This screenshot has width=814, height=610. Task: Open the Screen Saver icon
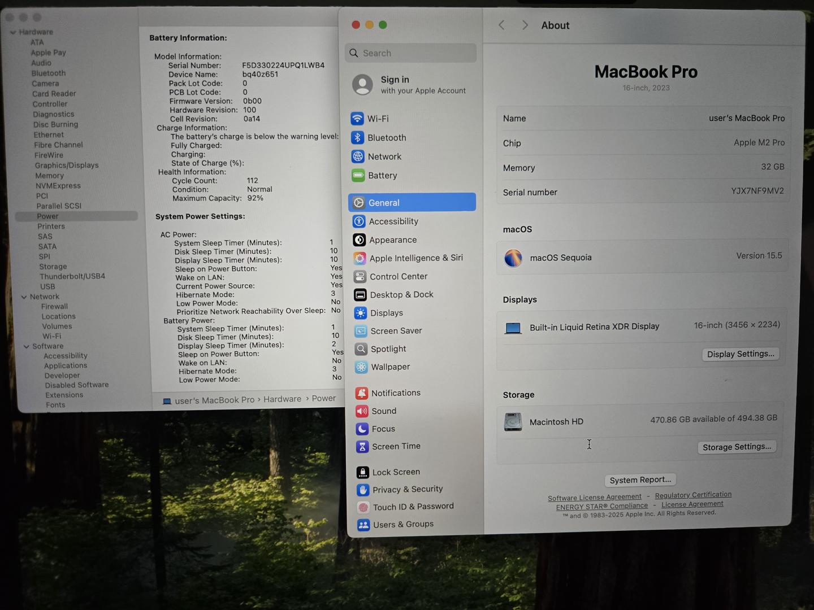coord(361,331)
